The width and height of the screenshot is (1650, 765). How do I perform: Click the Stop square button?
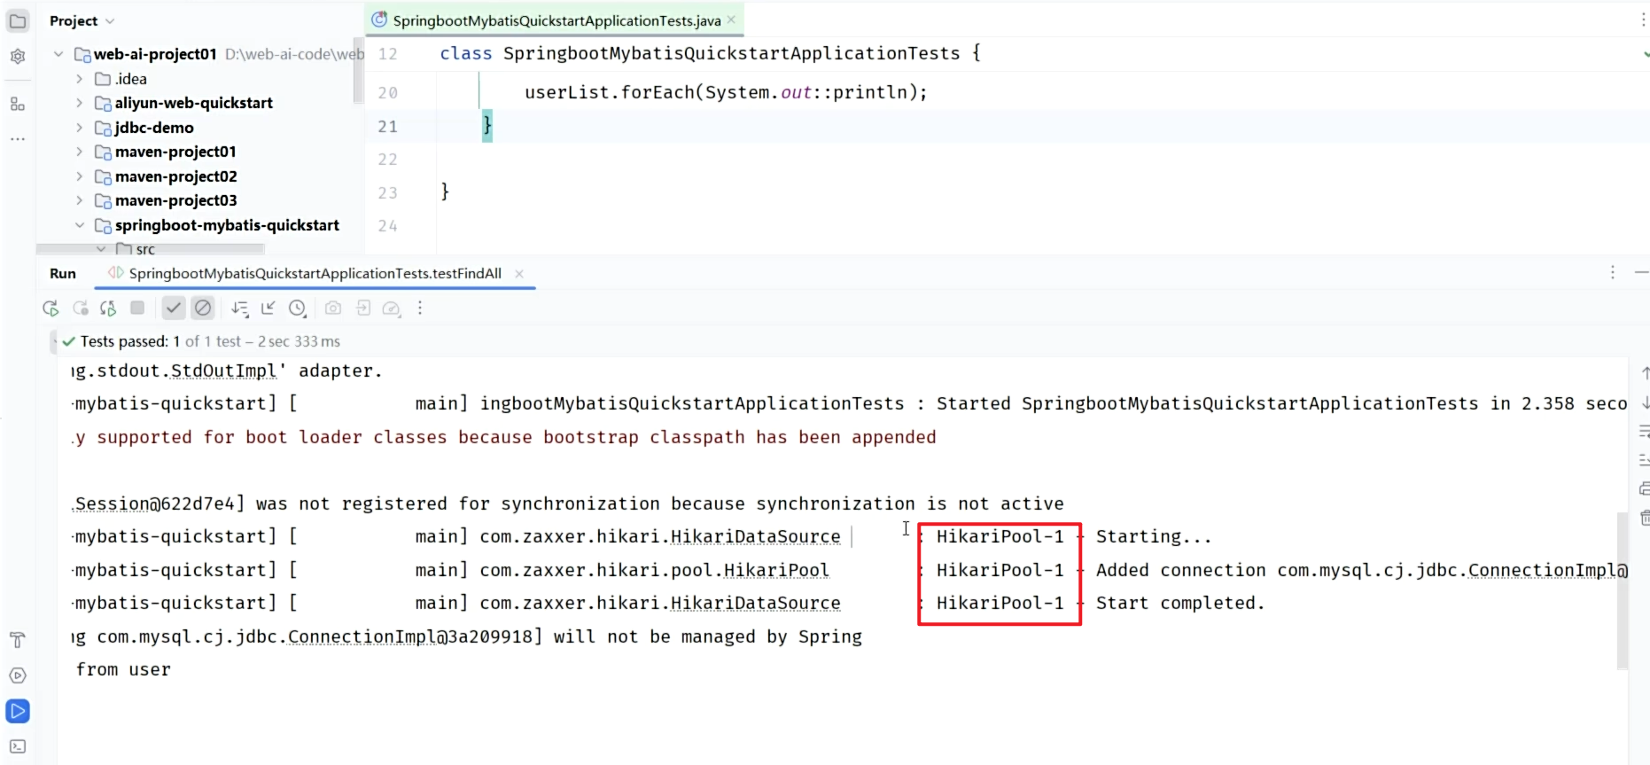pyautogui.click(x=137, y=308)
